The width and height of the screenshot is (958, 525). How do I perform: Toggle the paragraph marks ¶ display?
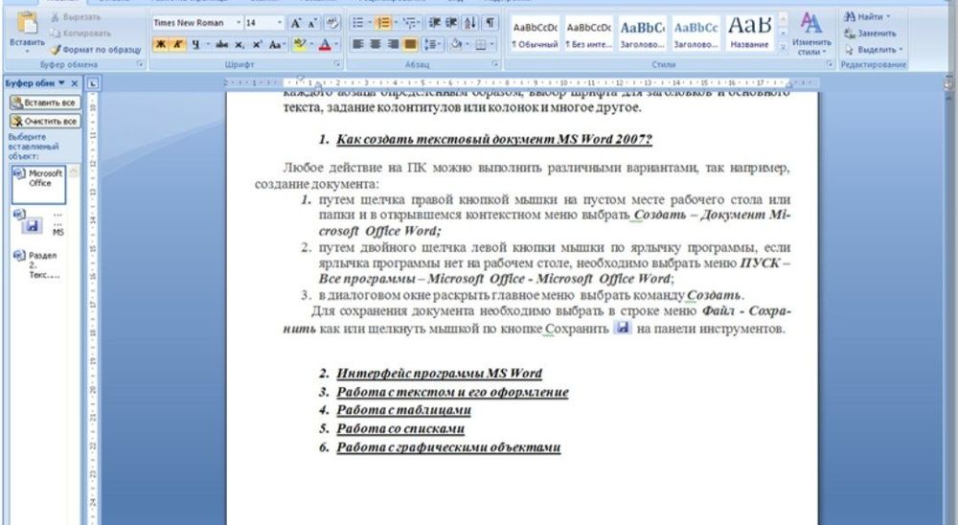click(490, 23)
